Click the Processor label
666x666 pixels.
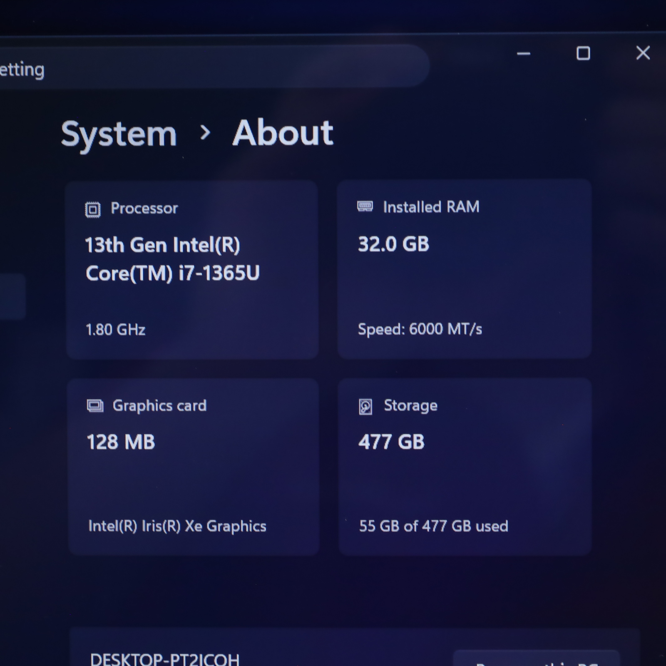(144, 208)
